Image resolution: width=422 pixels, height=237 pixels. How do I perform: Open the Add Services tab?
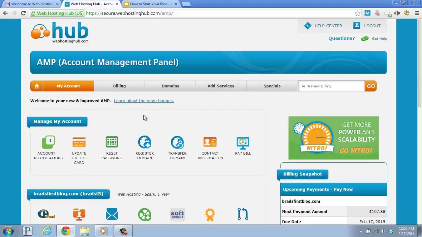pos(221,86)
